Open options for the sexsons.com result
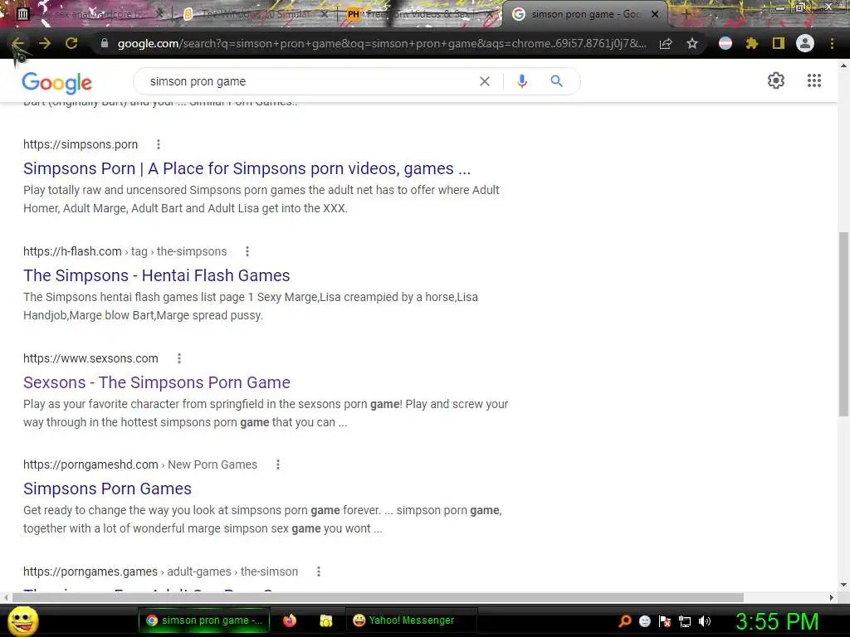The image size is (850, 637). coord(179,358)
